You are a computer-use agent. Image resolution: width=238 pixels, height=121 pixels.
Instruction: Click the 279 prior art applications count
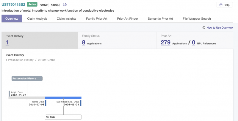pos(165,42)
